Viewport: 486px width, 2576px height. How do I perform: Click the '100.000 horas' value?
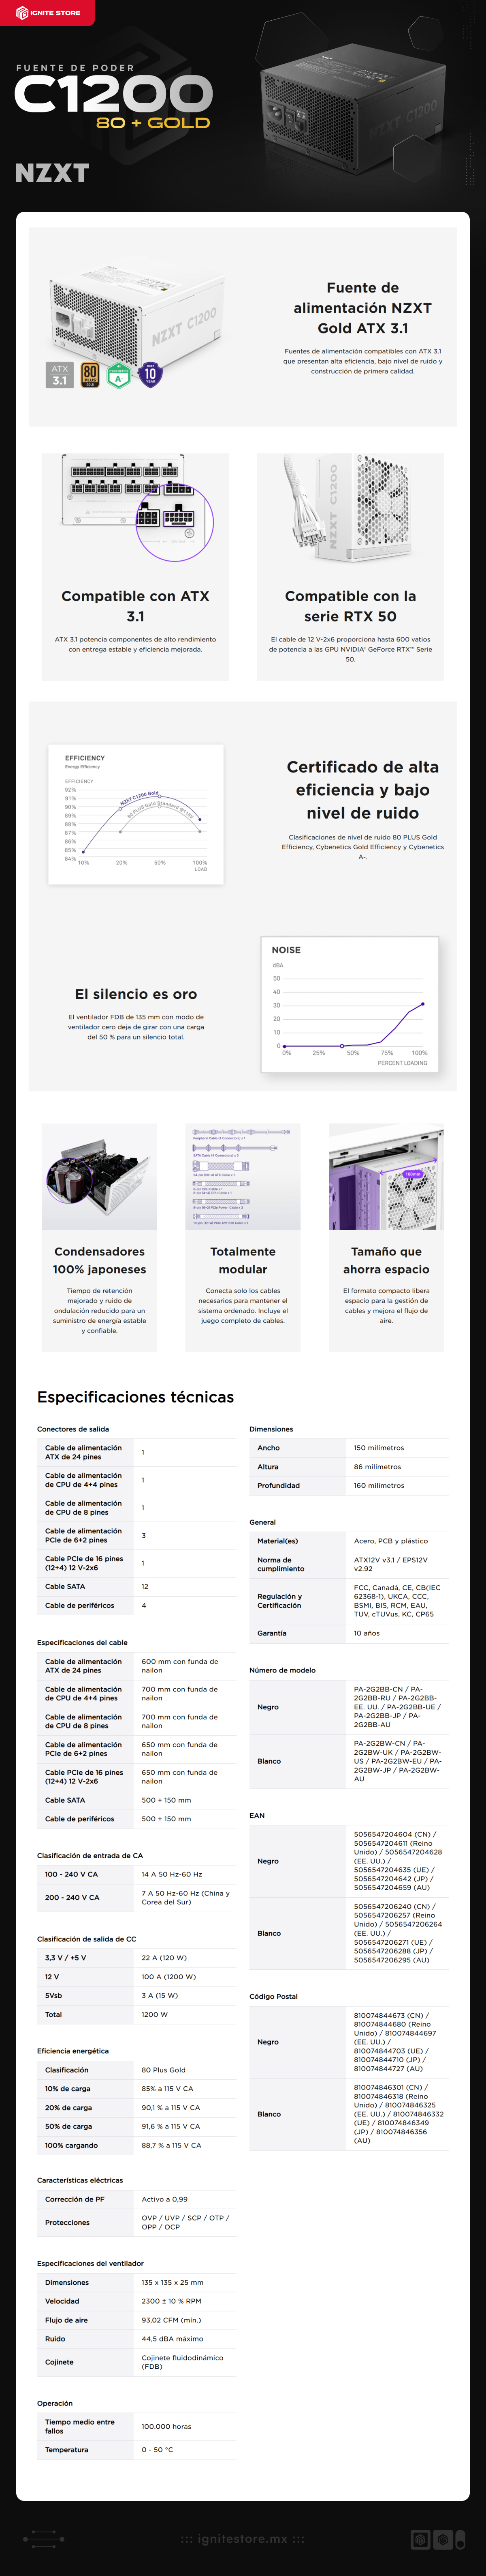pyautogui.click(x=166, y=2426)
